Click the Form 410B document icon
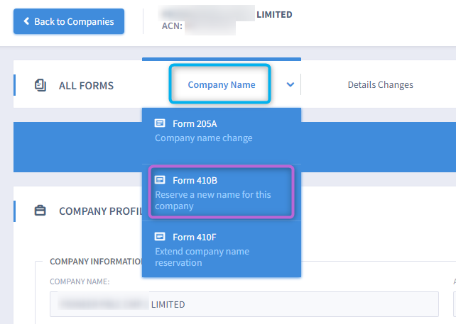The width and height of the screenshot is (456, 324). tap(160, 179)
